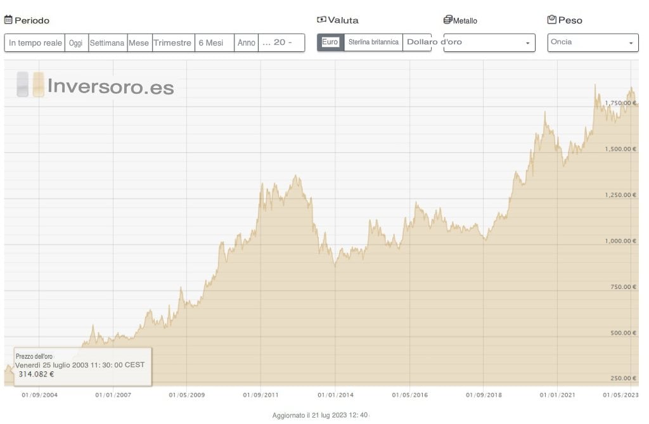Screen dimensions: 649x424
Task: Select Euro as the currency
Action: [330, 42]
